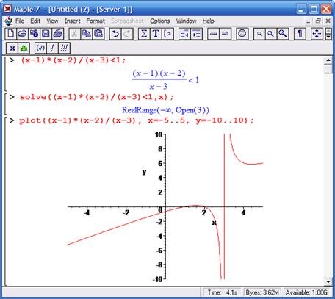Undo the last action

115,34
